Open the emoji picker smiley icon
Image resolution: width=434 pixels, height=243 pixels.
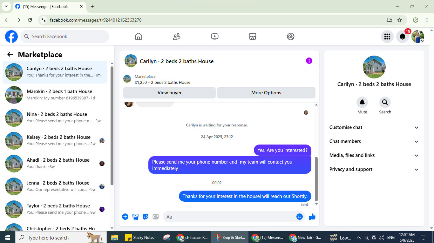point(300,217)
